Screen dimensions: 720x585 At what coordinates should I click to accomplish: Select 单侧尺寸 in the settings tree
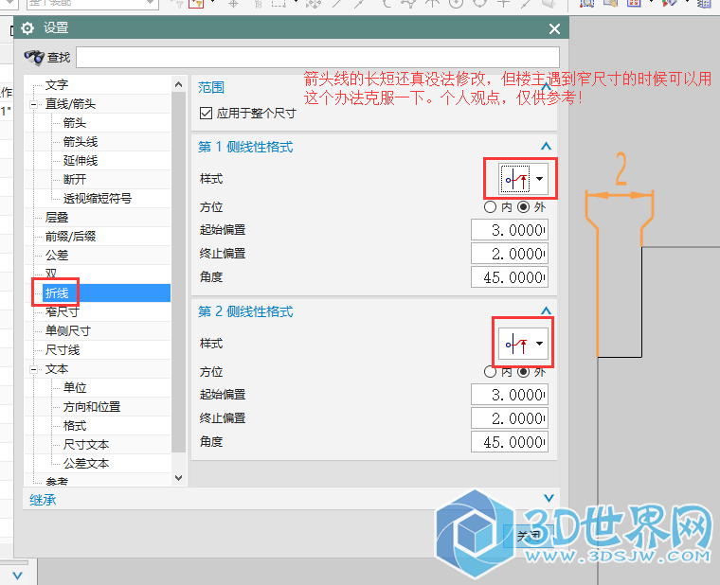click(68, 330)
